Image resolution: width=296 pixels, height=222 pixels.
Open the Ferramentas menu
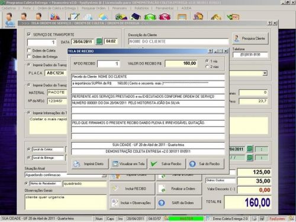pos(165,8)
